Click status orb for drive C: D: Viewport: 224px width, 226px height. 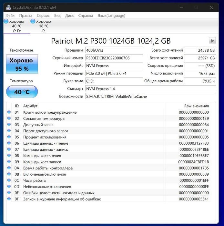tap(6, 21)
